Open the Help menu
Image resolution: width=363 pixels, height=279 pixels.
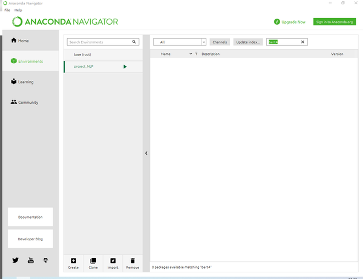coord(18,10)
